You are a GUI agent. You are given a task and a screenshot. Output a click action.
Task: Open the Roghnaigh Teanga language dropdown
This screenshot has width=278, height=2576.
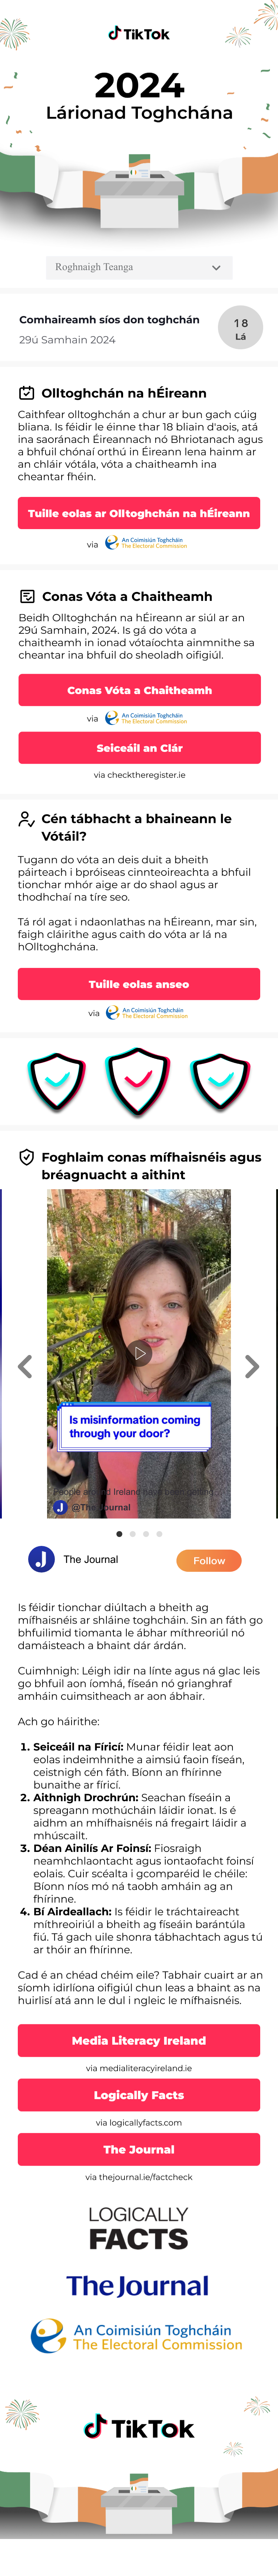coord(139,267)
